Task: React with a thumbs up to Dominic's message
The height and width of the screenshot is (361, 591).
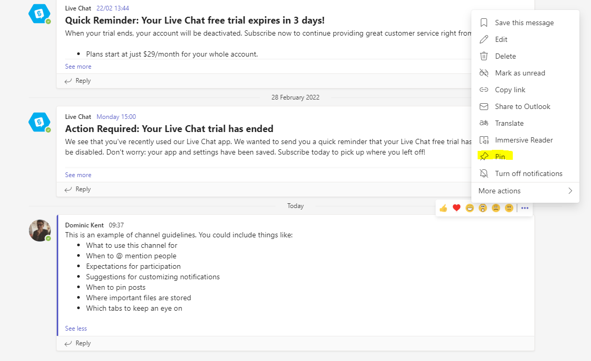Action: tap(443, 208)
